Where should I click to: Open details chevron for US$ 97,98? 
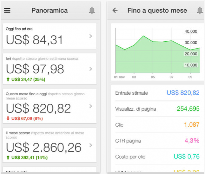(90, 69)
